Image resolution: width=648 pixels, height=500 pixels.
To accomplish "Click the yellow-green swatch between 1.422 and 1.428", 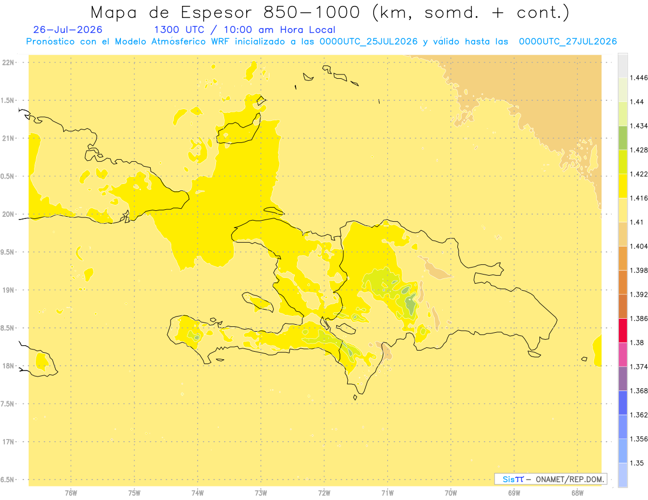I will point(623,162).
